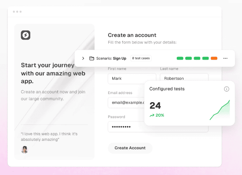Click the first green test status bar

(x=180, y=58)
